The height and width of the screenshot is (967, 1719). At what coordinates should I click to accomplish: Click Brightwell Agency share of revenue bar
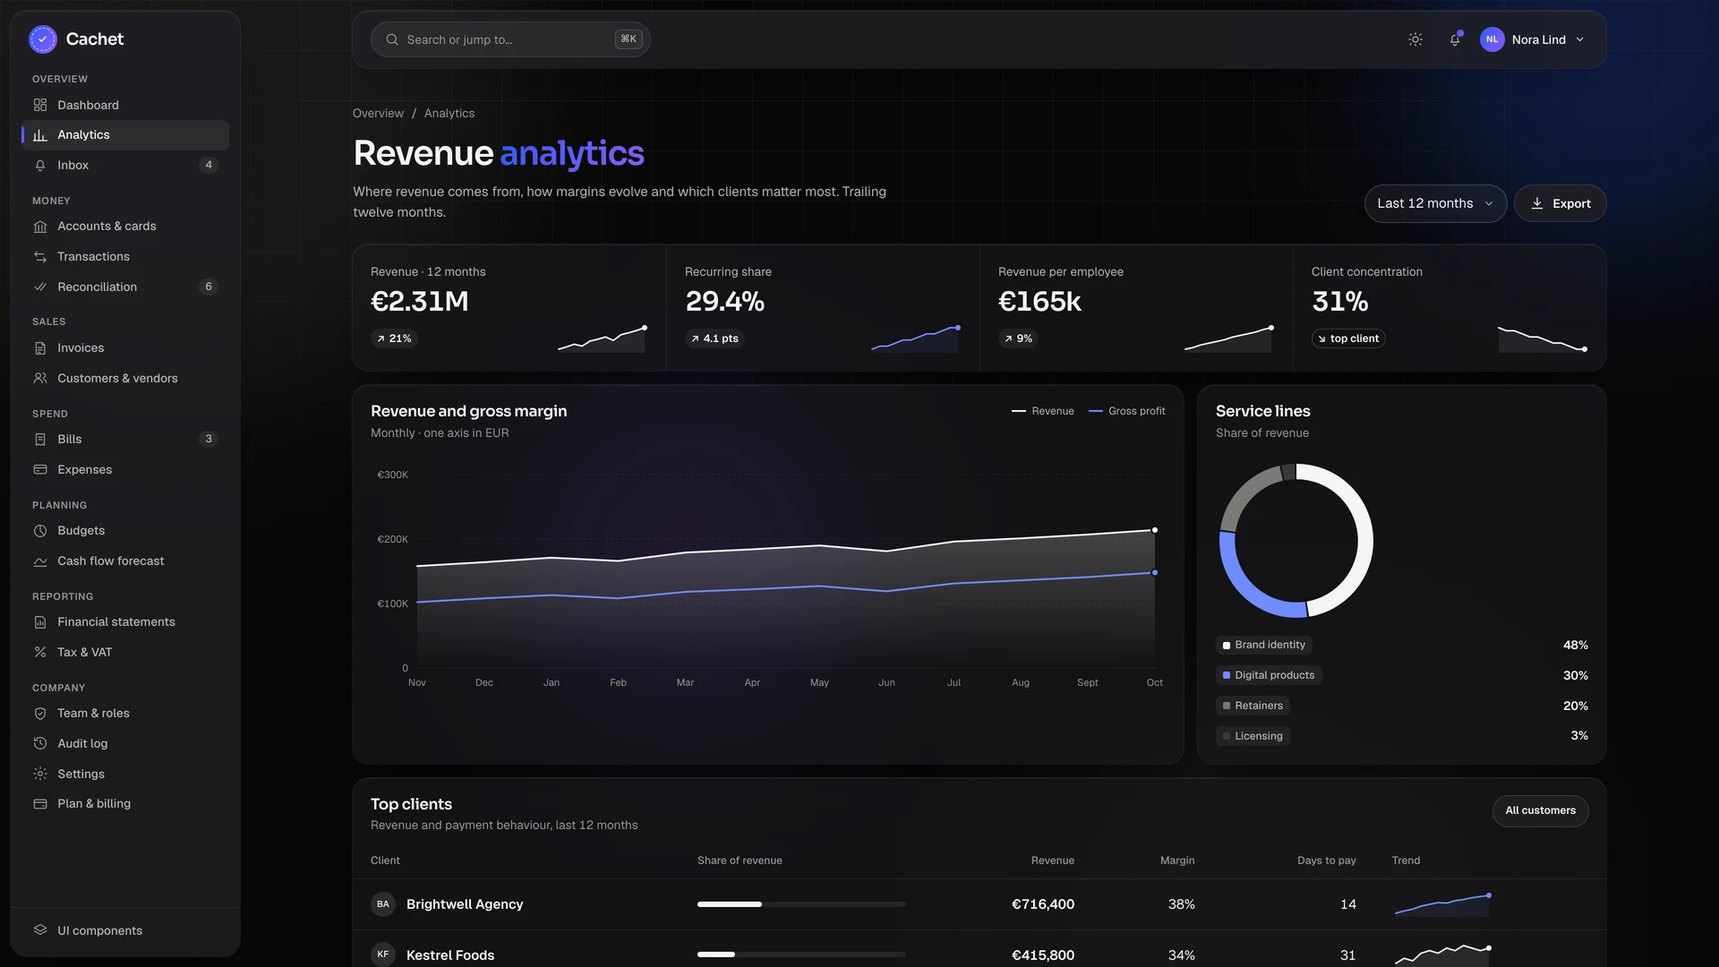(x=801, y=904)
